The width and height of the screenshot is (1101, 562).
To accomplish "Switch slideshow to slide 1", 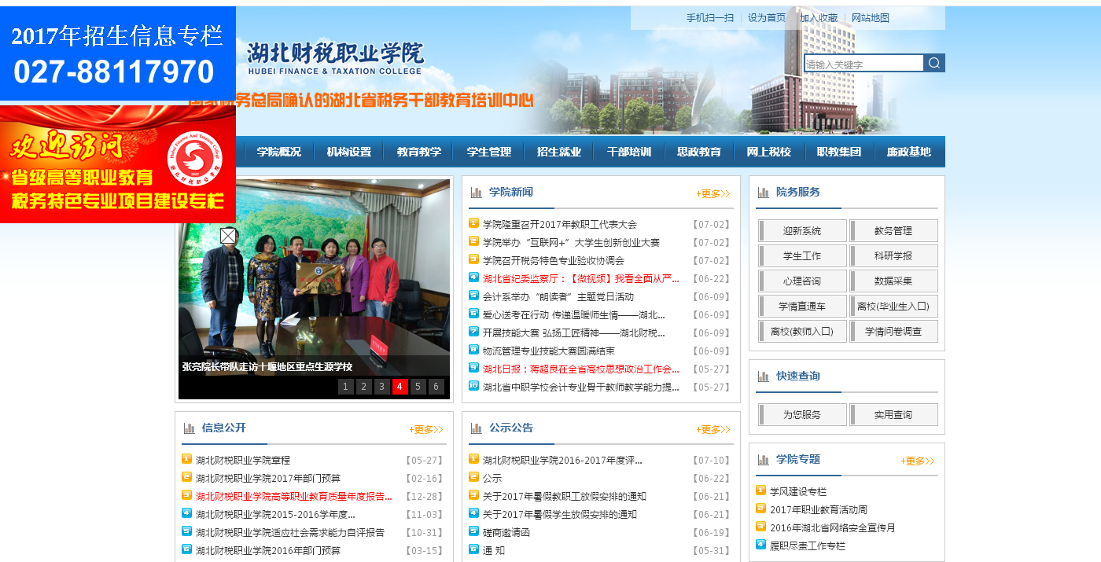I will tap(346, 387).
